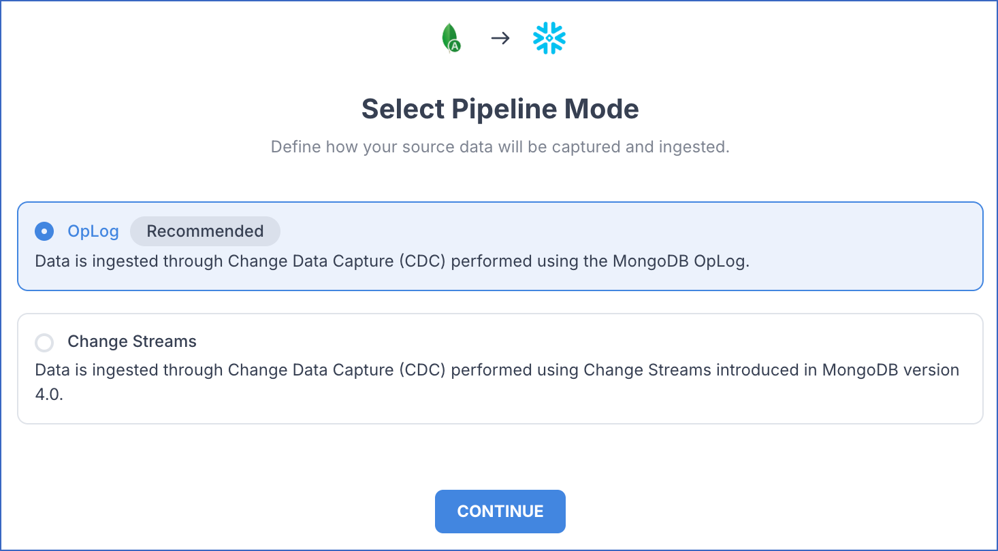
Task: Select the Change Streams radio button
Action: point(44,342)
